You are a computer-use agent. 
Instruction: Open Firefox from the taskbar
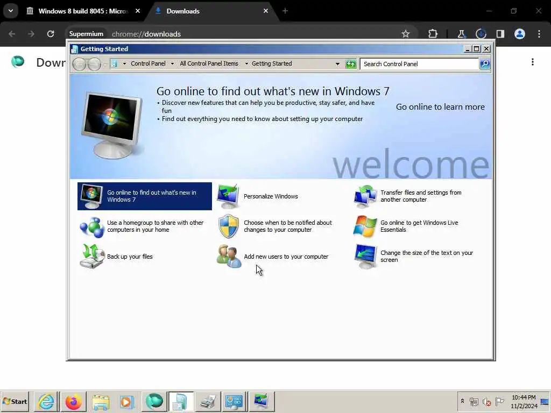[x=73, y=401]
